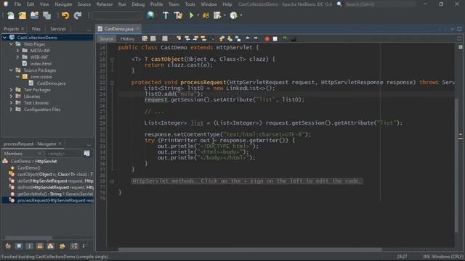Click the Save All toolbar icon
465x261 pixels.
(x=46, y=15)
